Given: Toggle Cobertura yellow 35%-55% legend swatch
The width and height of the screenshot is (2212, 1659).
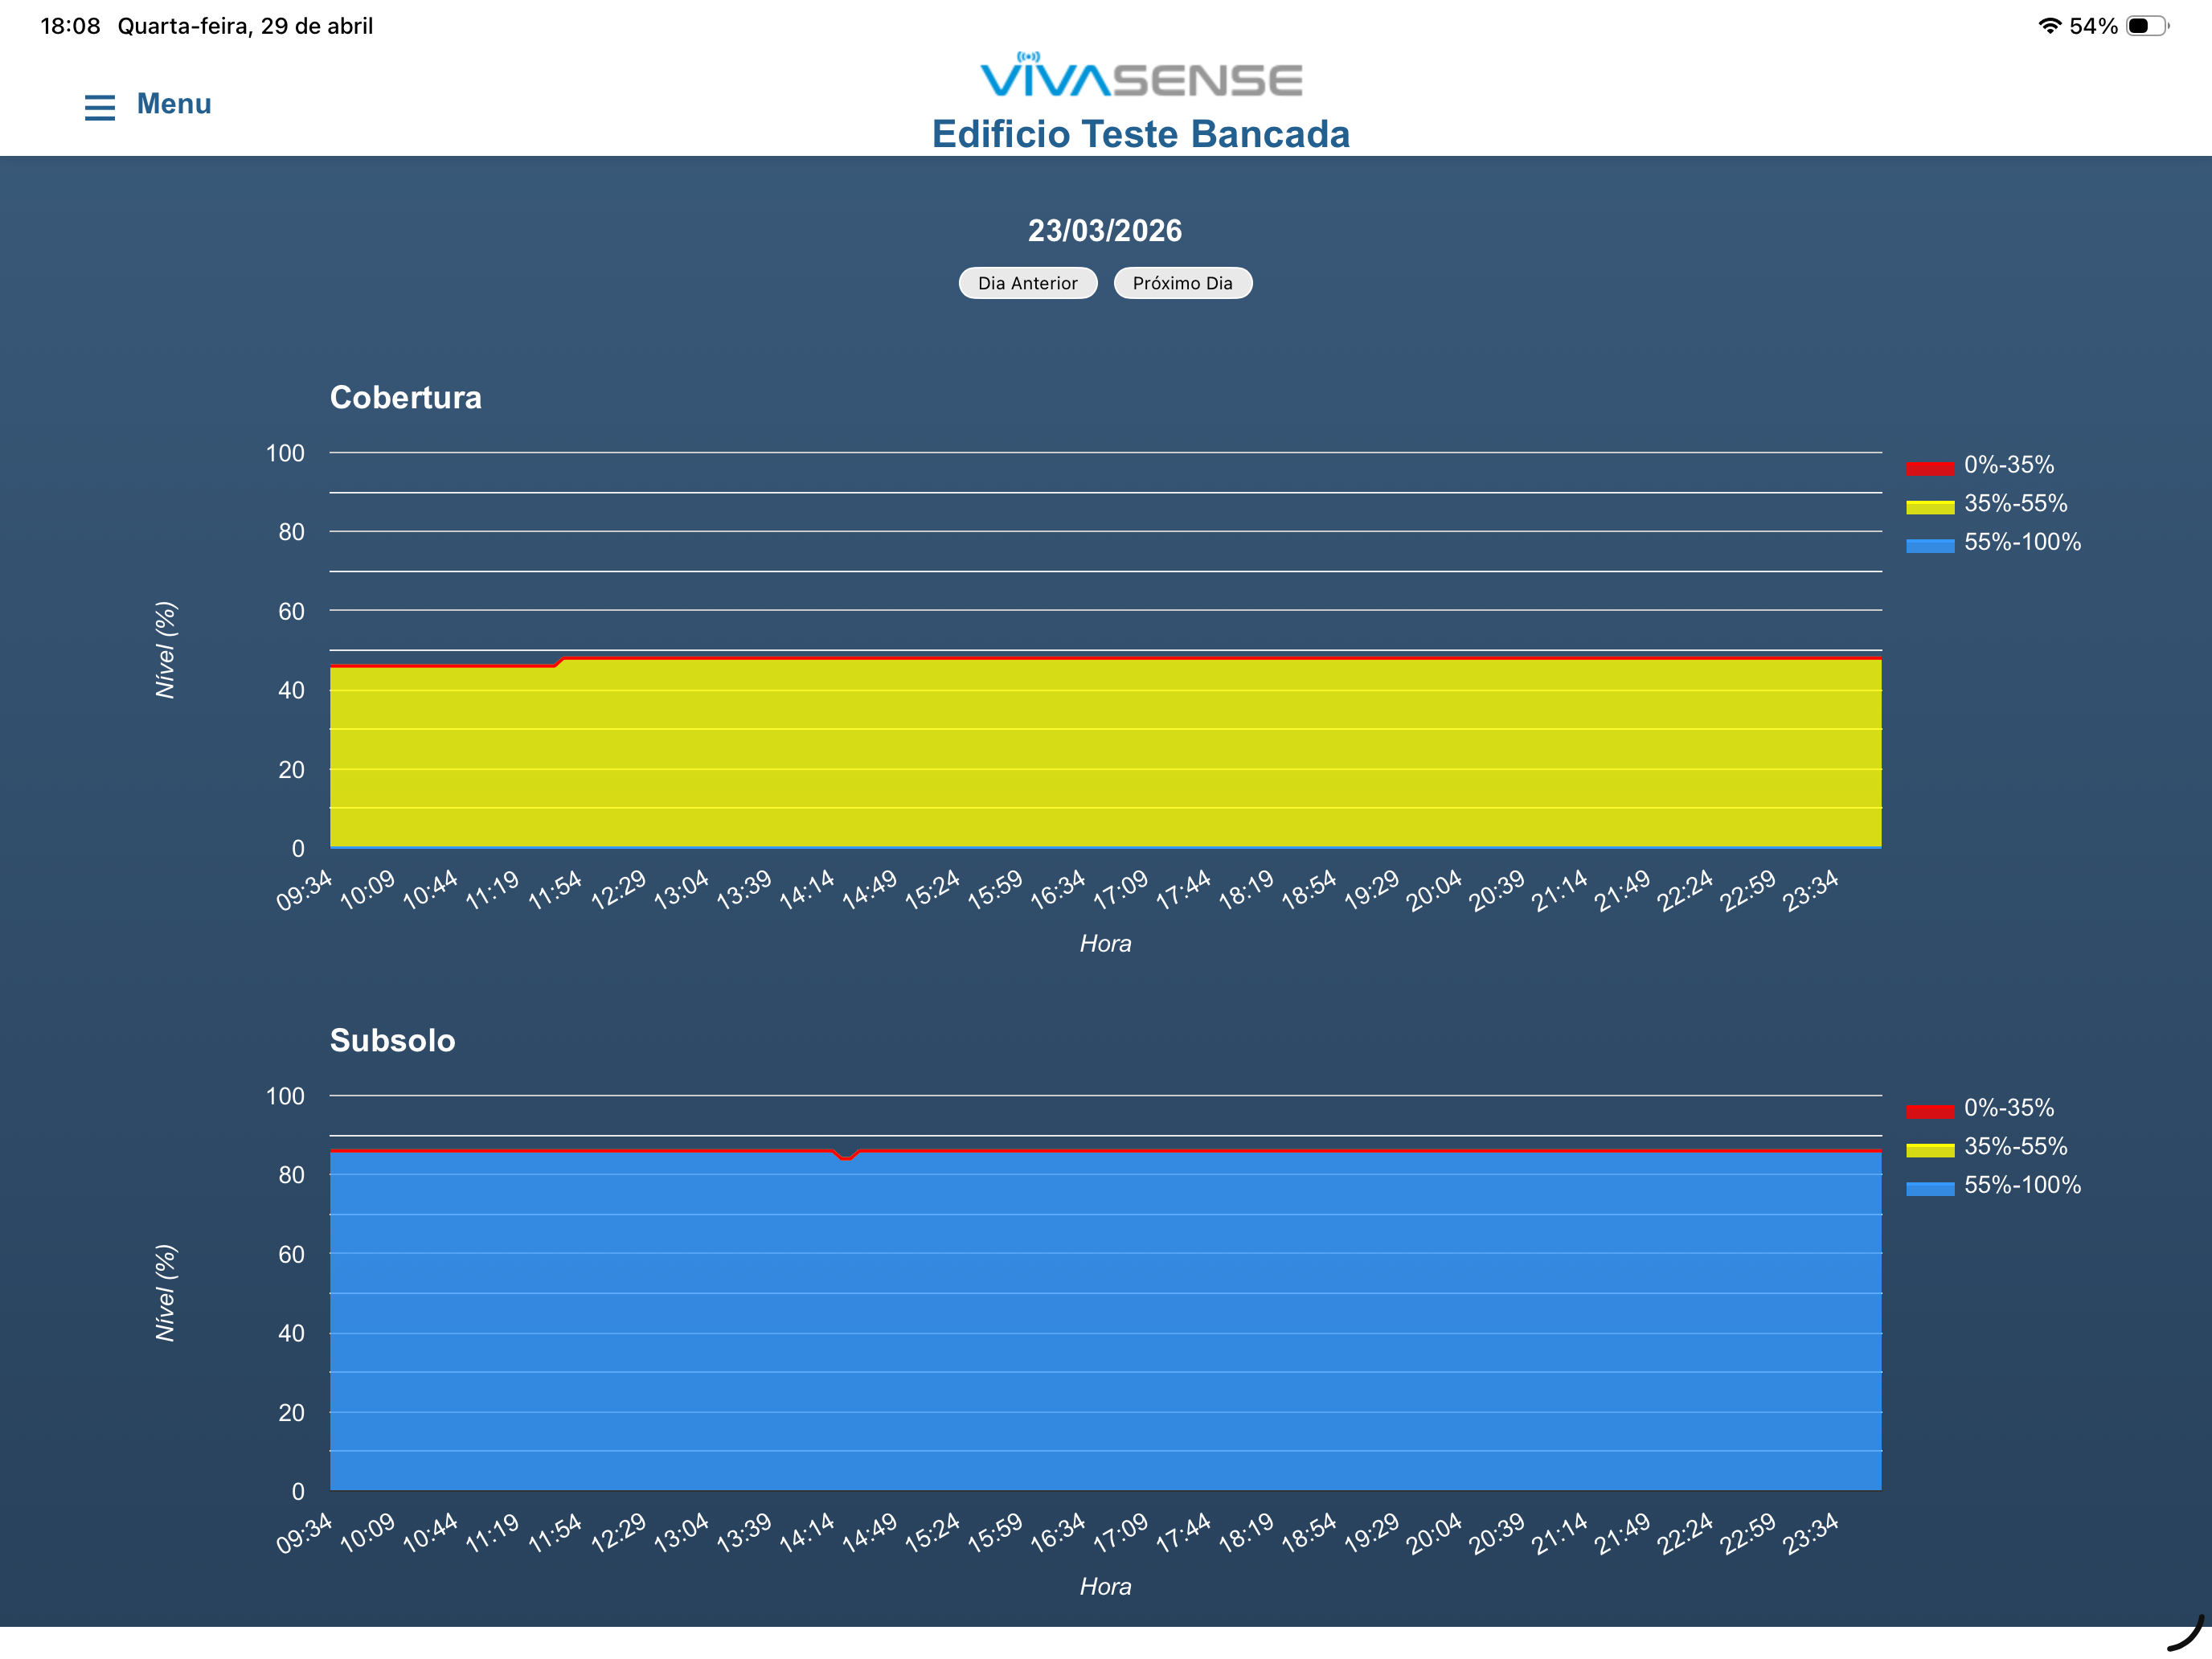Looking at the screenshot, I should (x=1930, y=506).
